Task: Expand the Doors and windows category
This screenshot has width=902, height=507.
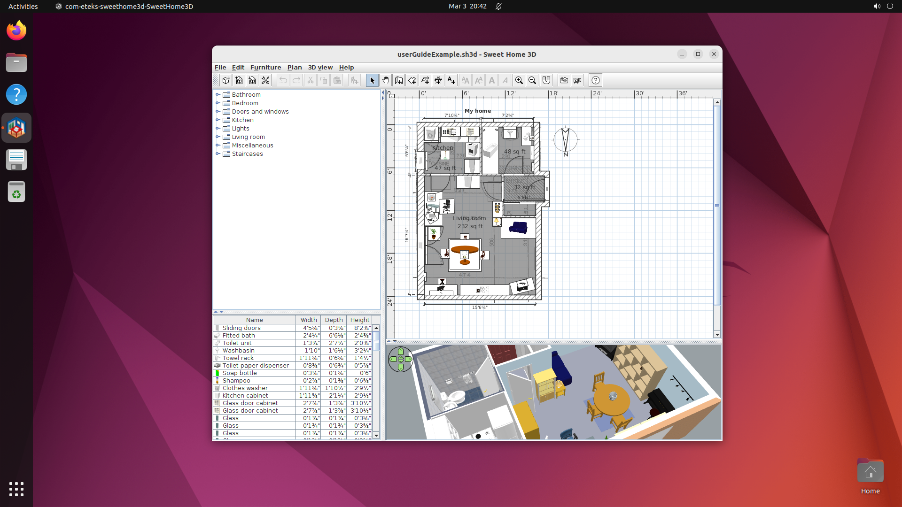Action: coord(218,111)
